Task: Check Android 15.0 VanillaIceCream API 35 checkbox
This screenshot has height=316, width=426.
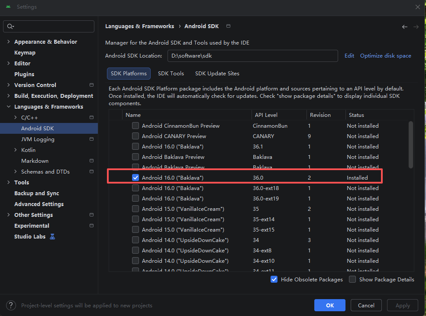Action: click(136, 209)
